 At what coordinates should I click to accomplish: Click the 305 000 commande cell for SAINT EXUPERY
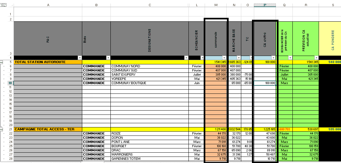point(216,74)
